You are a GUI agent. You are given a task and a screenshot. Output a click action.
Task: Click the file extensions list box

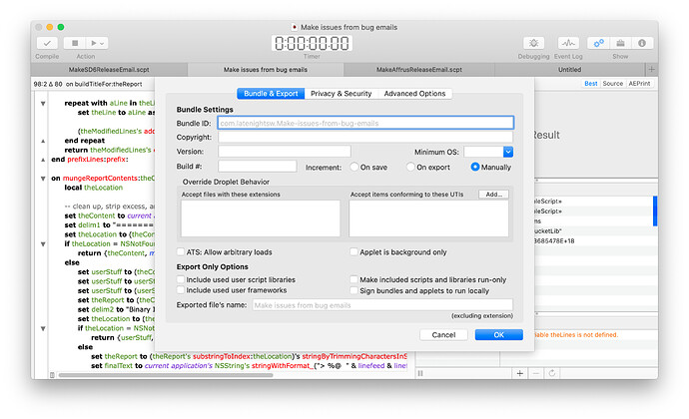(x=261, y=217)
